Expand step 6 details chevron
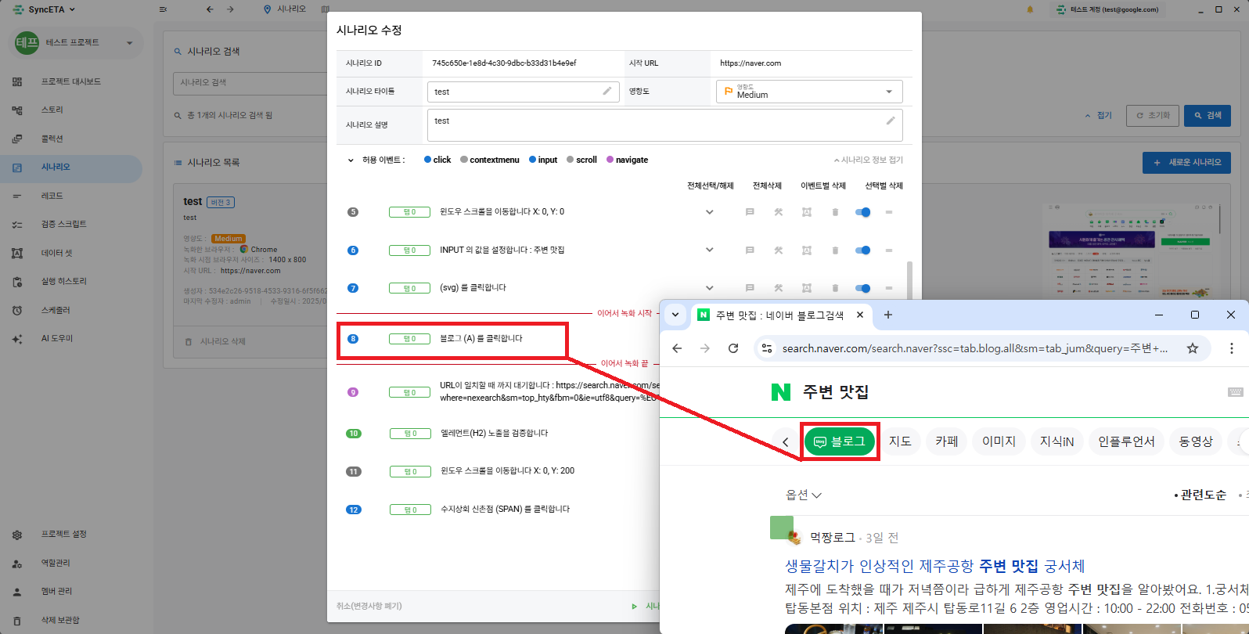The height and width of the screenshot is (634, 1249). coord(710,250)
